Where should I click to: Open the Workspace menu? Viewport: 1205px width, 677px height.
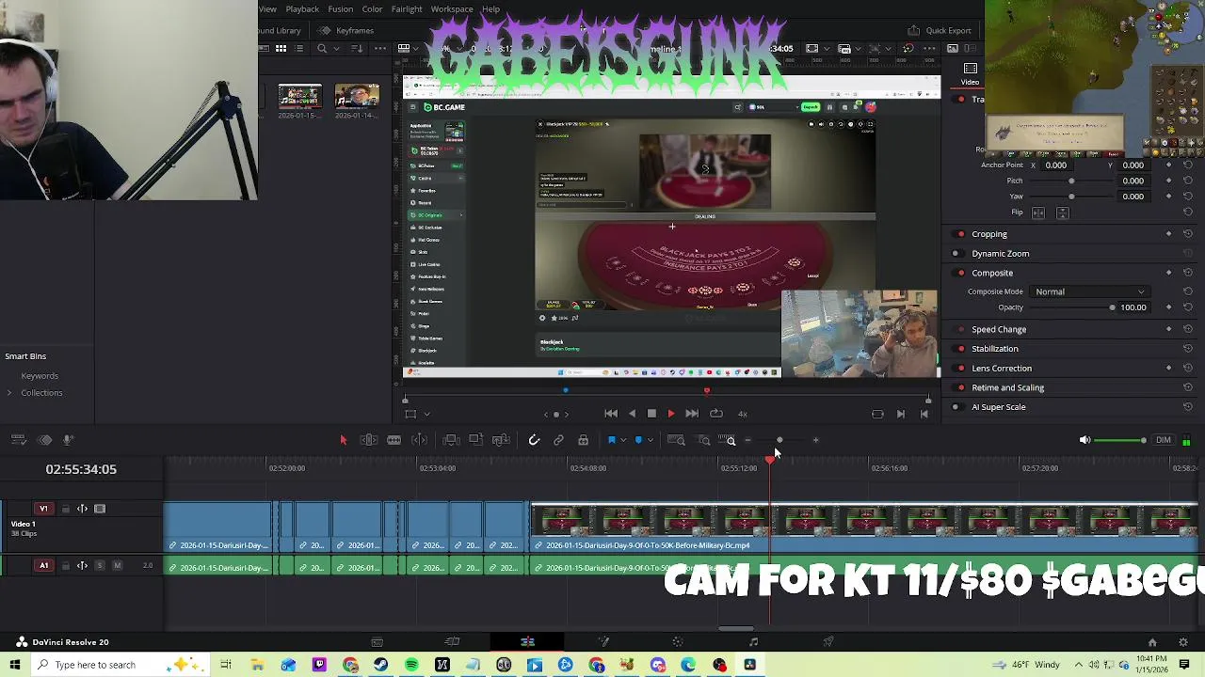(452, 9)
